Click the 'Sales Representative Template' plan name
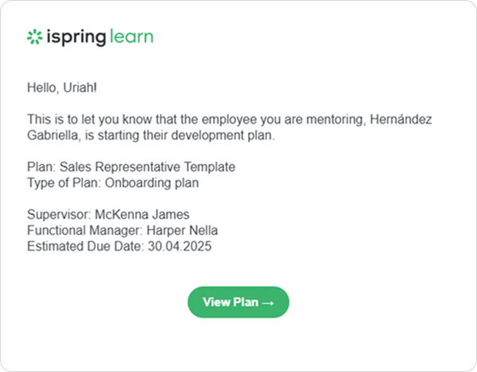The image size is (477, 372). (147, 167)
